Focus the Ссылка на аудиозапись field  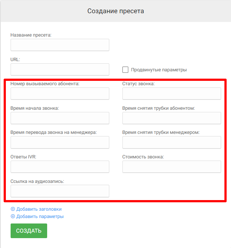point(60,191)
